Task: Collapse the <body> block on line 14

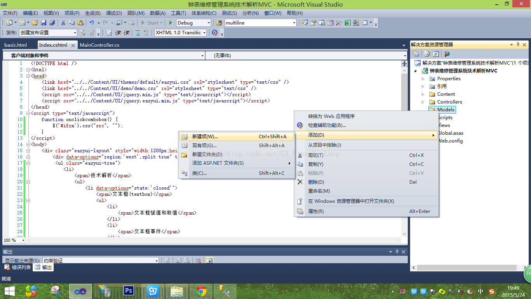Action: pos(28,144)
